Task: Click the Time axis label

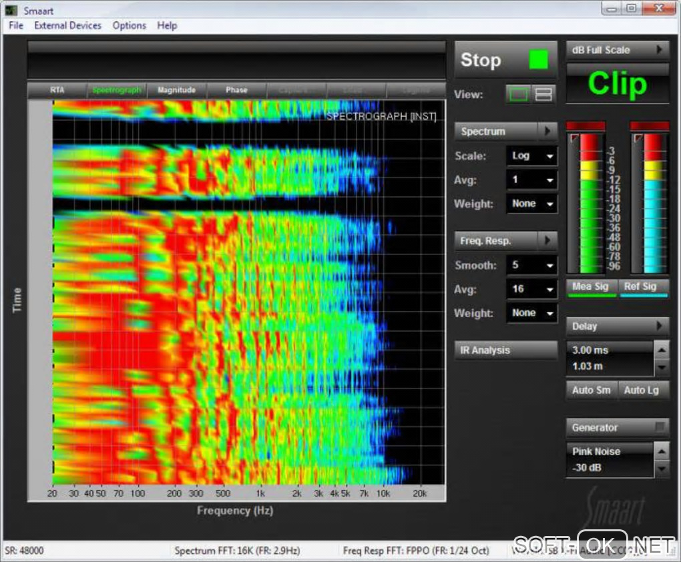Action: click(17, 300)
